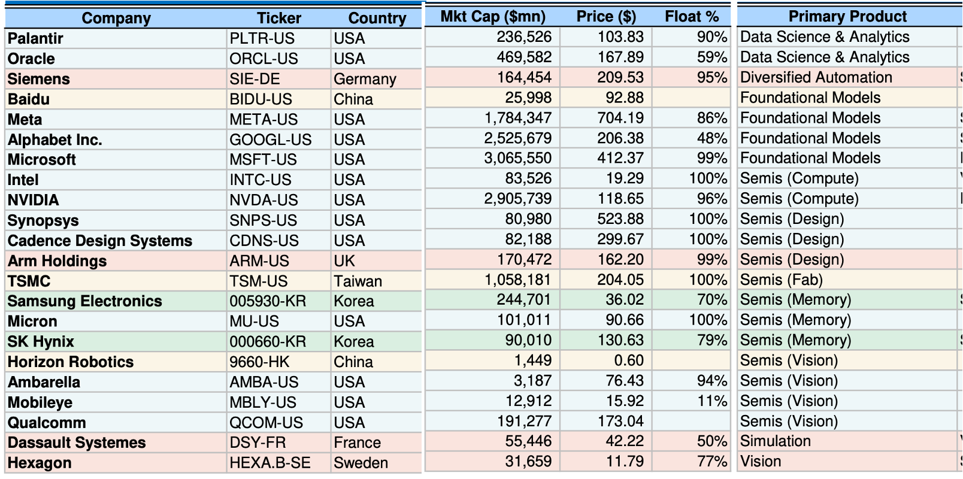Click Meta price cell 704.19
The height and width of the screenshot is (479, 963).
(x=606, y=119)
